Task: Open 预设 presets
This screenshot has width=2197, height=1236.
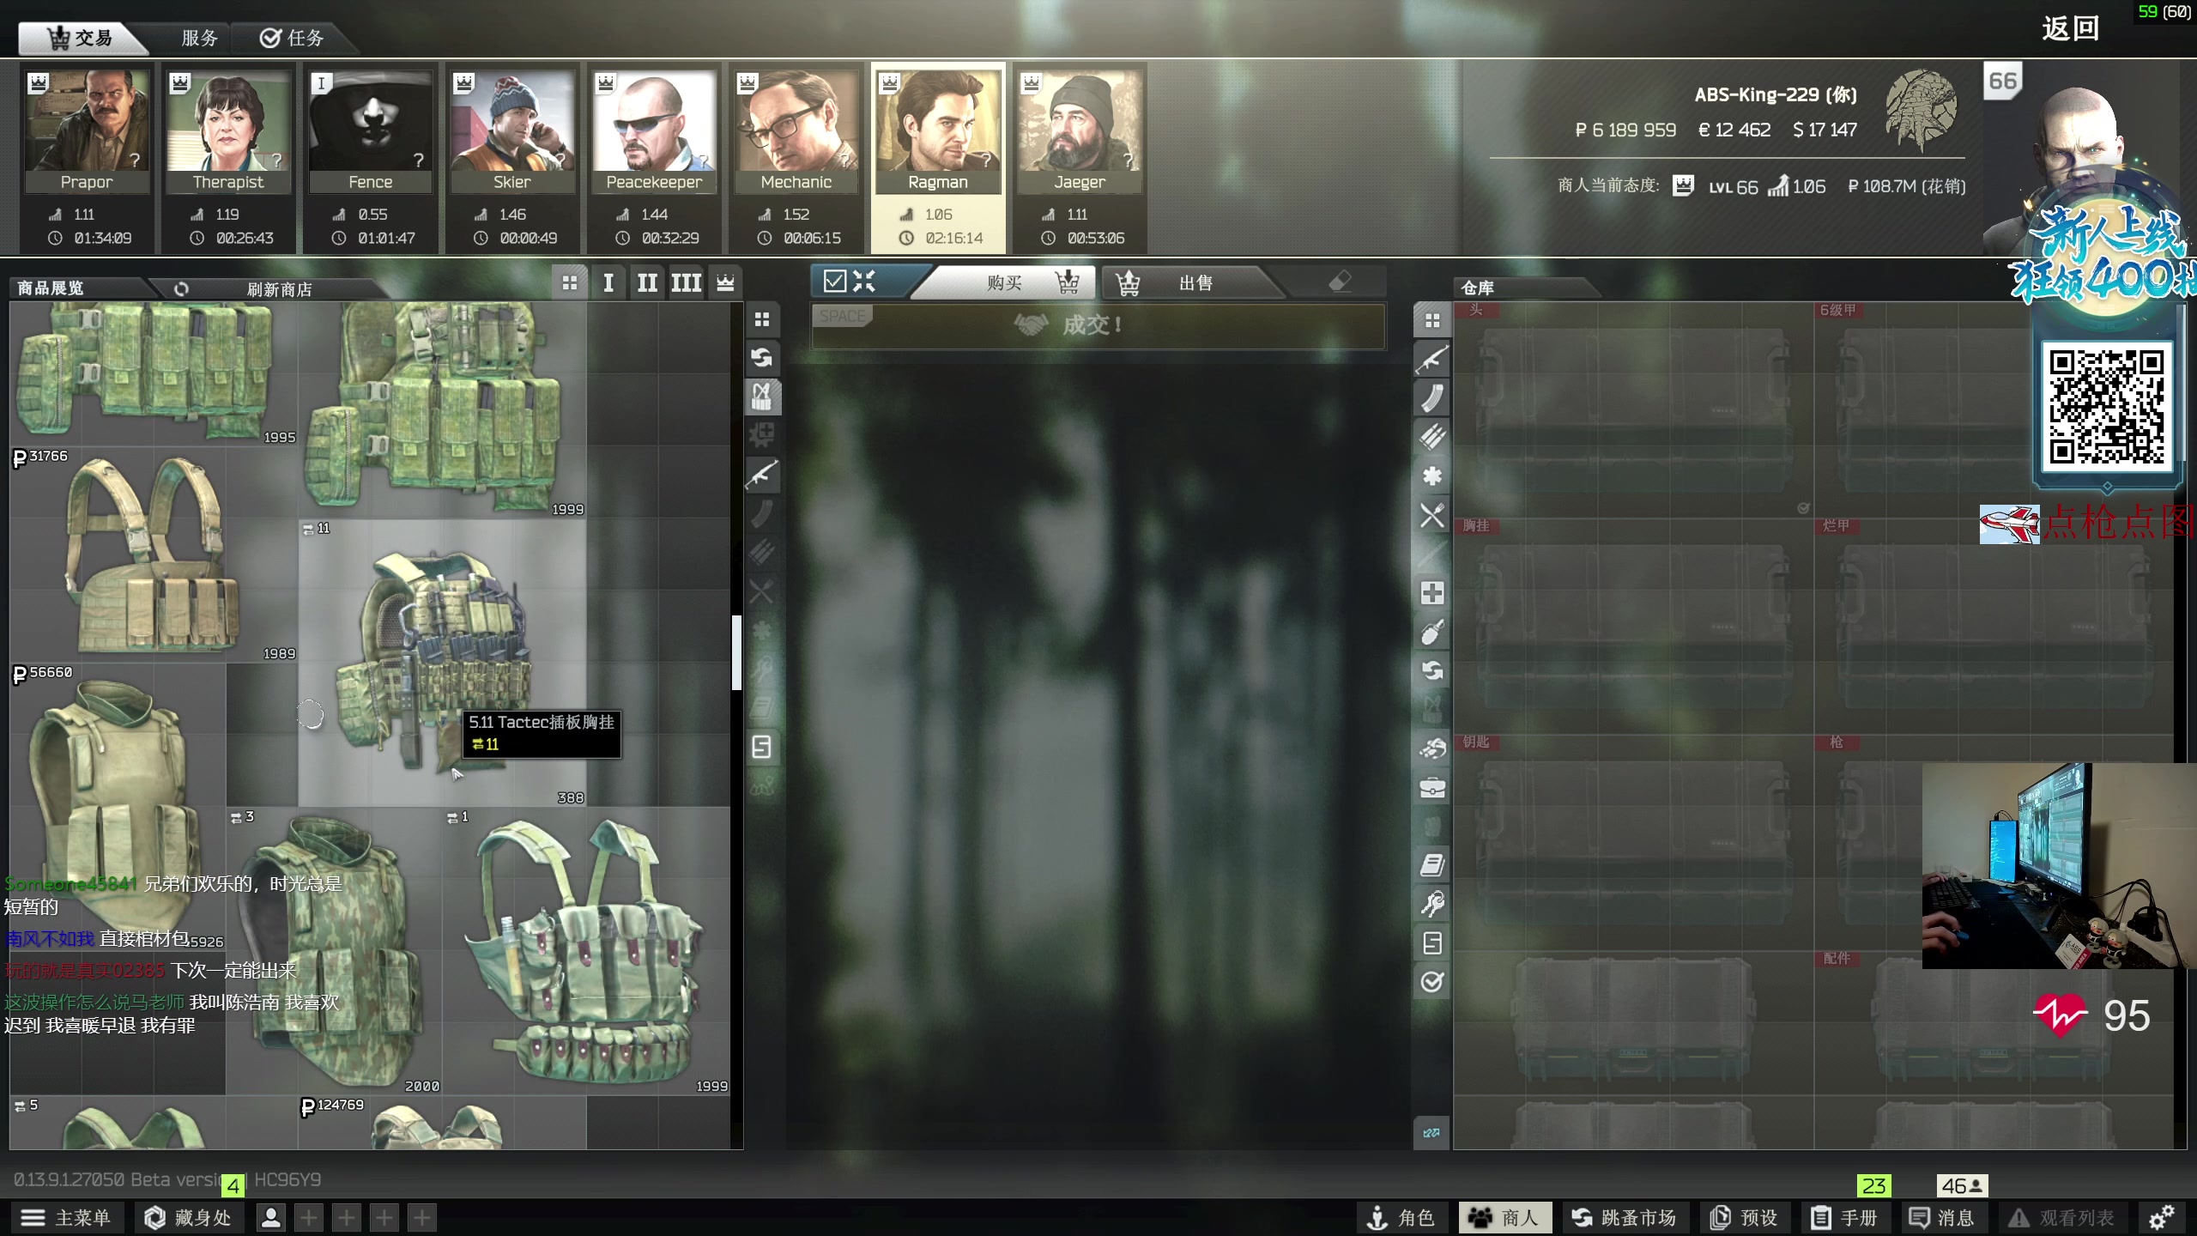Action: point(1744,1217)
